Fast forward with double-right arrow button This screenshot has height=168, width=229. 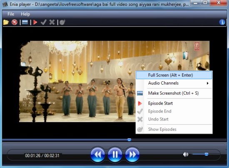coord(132,155)
